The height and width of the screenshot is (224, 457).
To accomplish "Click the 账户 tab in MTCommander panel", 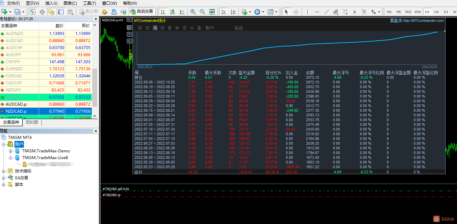I will tap(210, 28).
